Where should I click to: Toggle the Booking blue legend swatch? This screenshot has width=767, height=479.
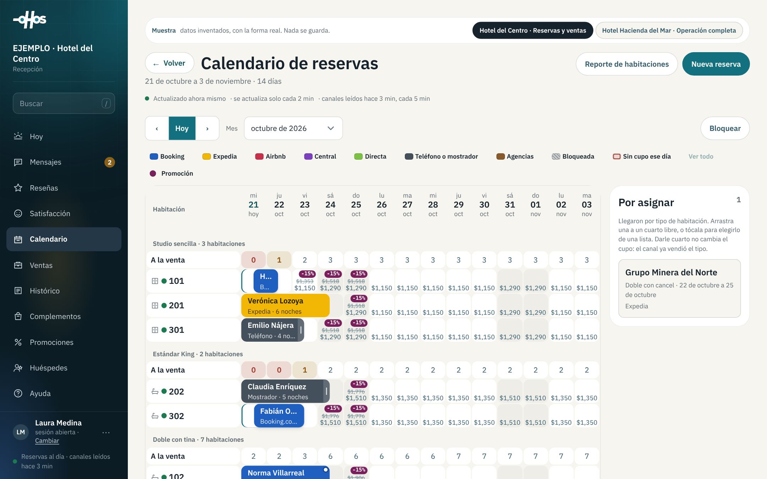click(x=154, y=156)
